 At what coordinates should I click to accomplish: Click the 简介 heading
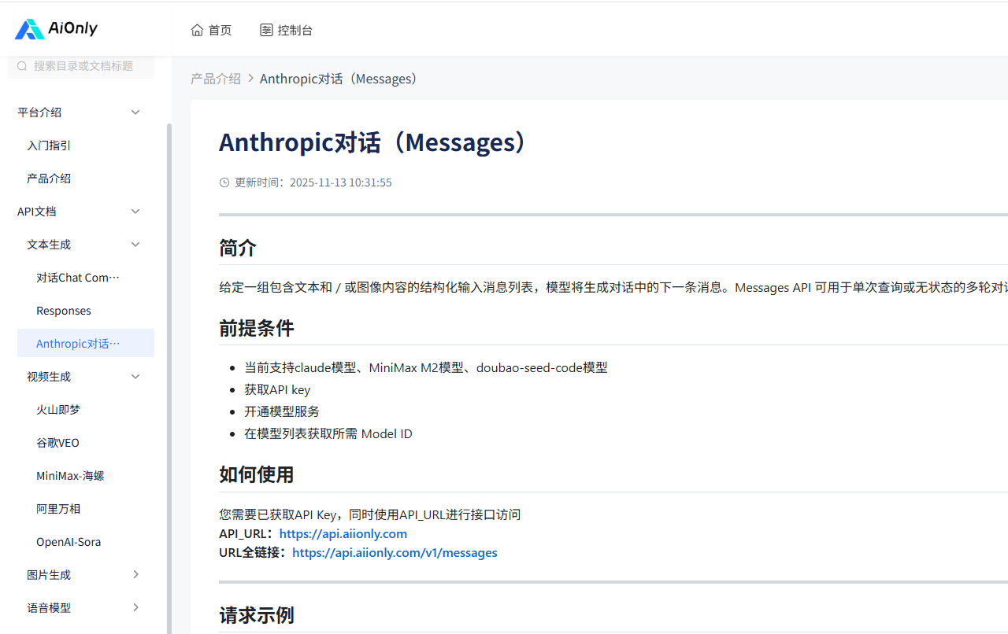click(x=238, y=248)
